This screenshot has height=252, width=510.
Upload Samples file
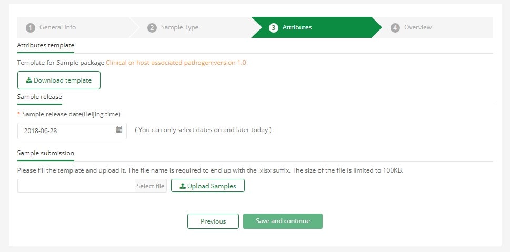pyautogui.click(x=208, y=186)
